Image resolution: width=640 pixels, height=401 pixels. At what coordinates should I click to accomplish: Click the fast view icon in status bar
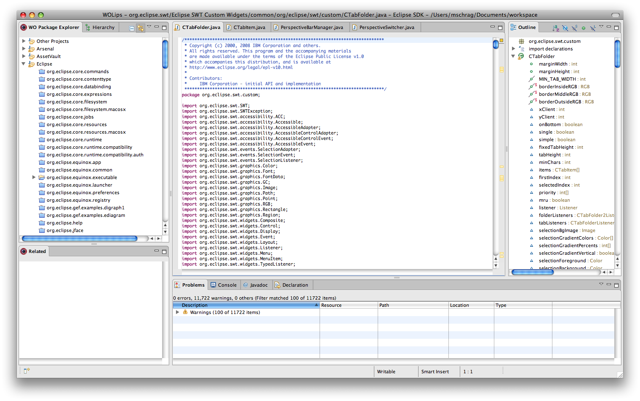tap(27, 371)
